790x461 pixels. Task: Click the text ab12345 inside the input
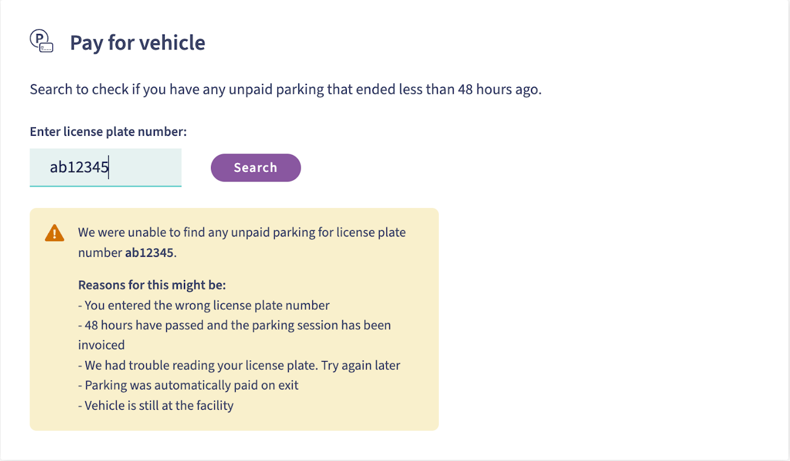click(x=79, y=167)
